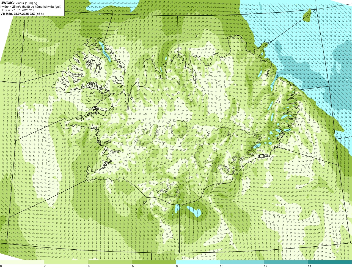The image size is (352, 268).
Task: Click the 12–14 m/s teal legend swatch
Action: 286,262
